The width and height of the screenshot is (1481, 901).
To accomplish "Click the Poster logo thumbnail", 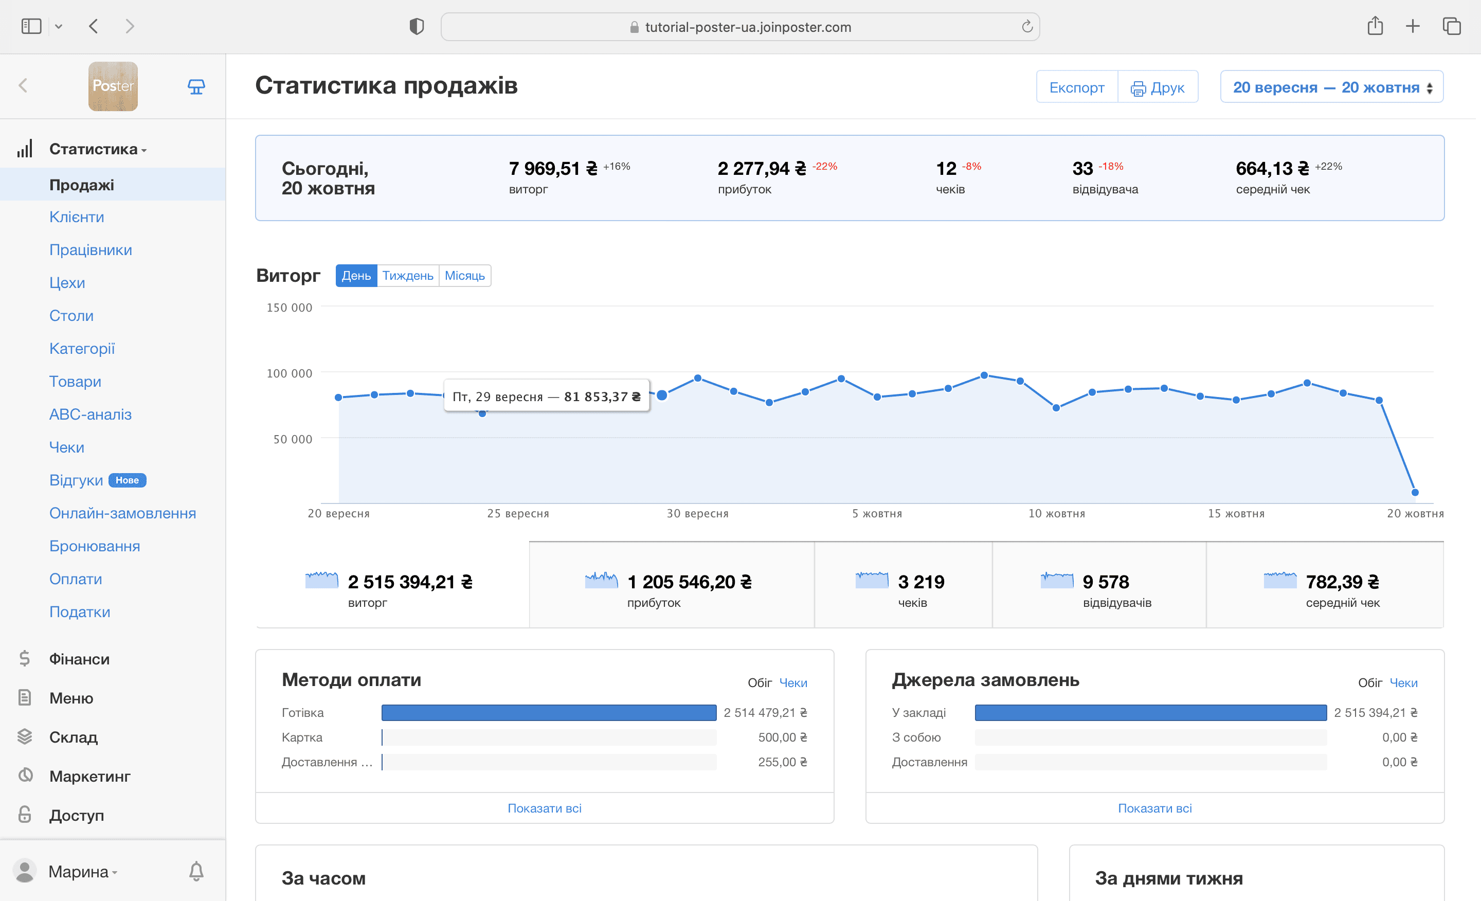I will 113,86.
